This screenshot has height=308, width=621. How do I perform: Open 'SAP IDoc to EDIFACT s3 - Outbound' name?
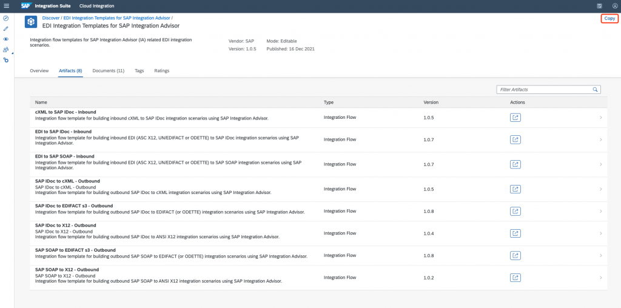pos(74,206)
